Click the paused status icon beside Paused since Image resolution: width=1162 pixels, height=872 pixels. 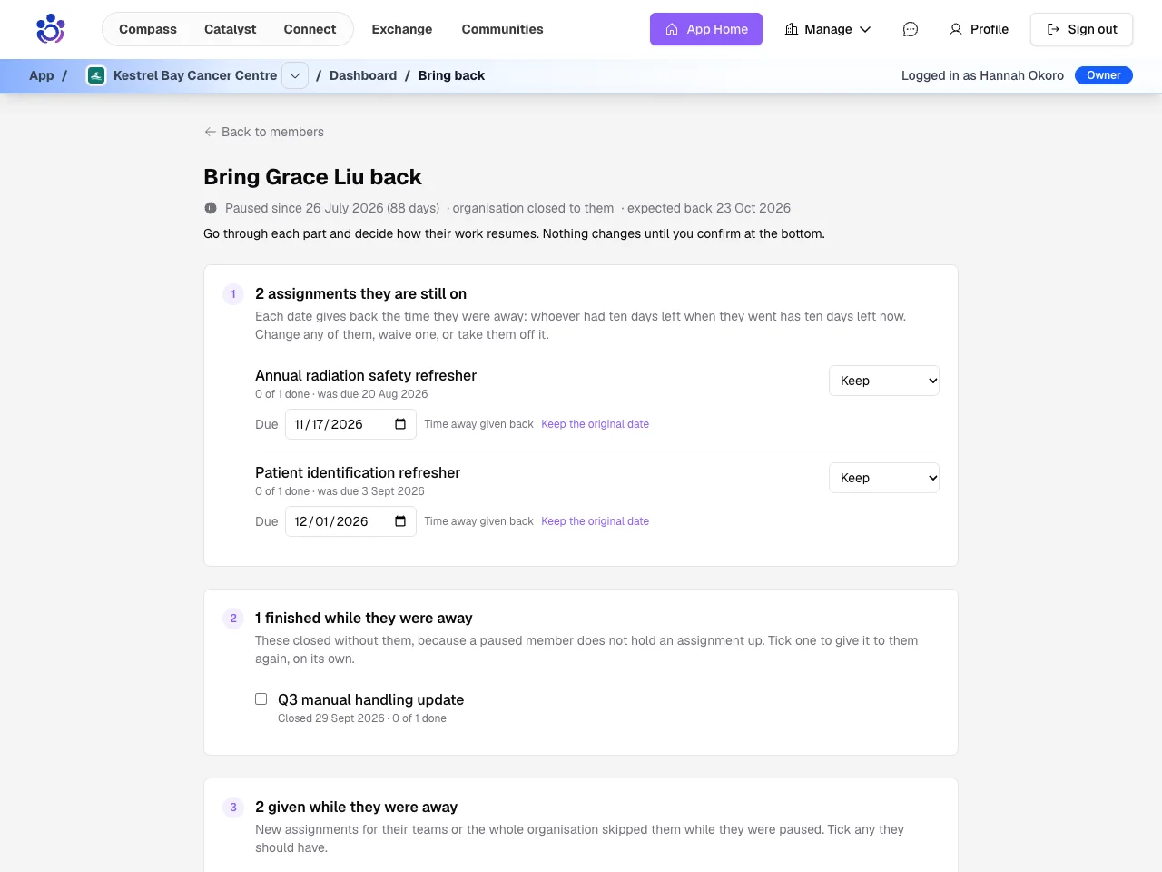pos(211,208)
